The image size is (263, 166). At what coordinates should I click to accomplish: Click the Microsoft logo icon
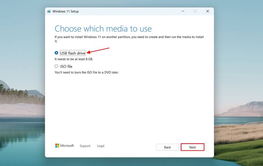(57, 146)
